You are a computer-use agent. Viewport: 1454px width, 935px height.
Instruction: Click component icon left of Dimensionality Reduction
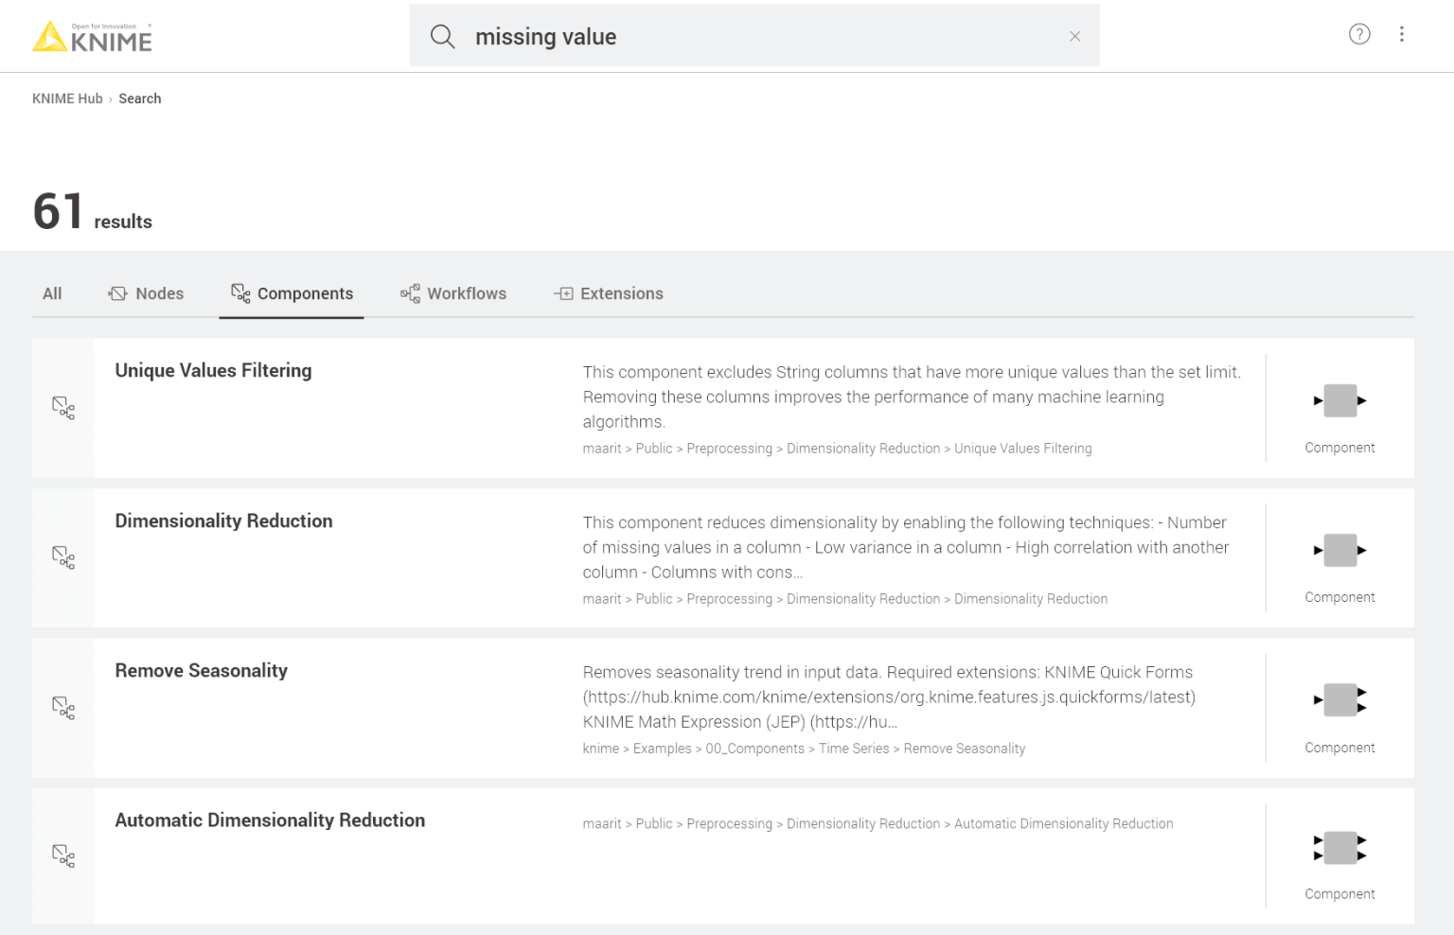pyautogui.click(x=63, y=557)
